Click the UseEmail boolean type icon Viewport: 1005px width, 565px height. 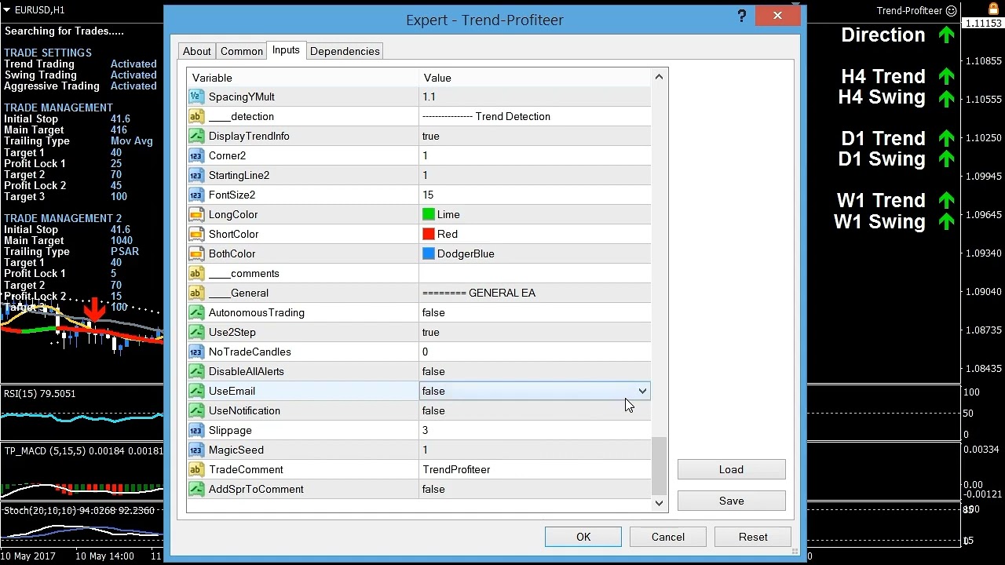[196, 391]
